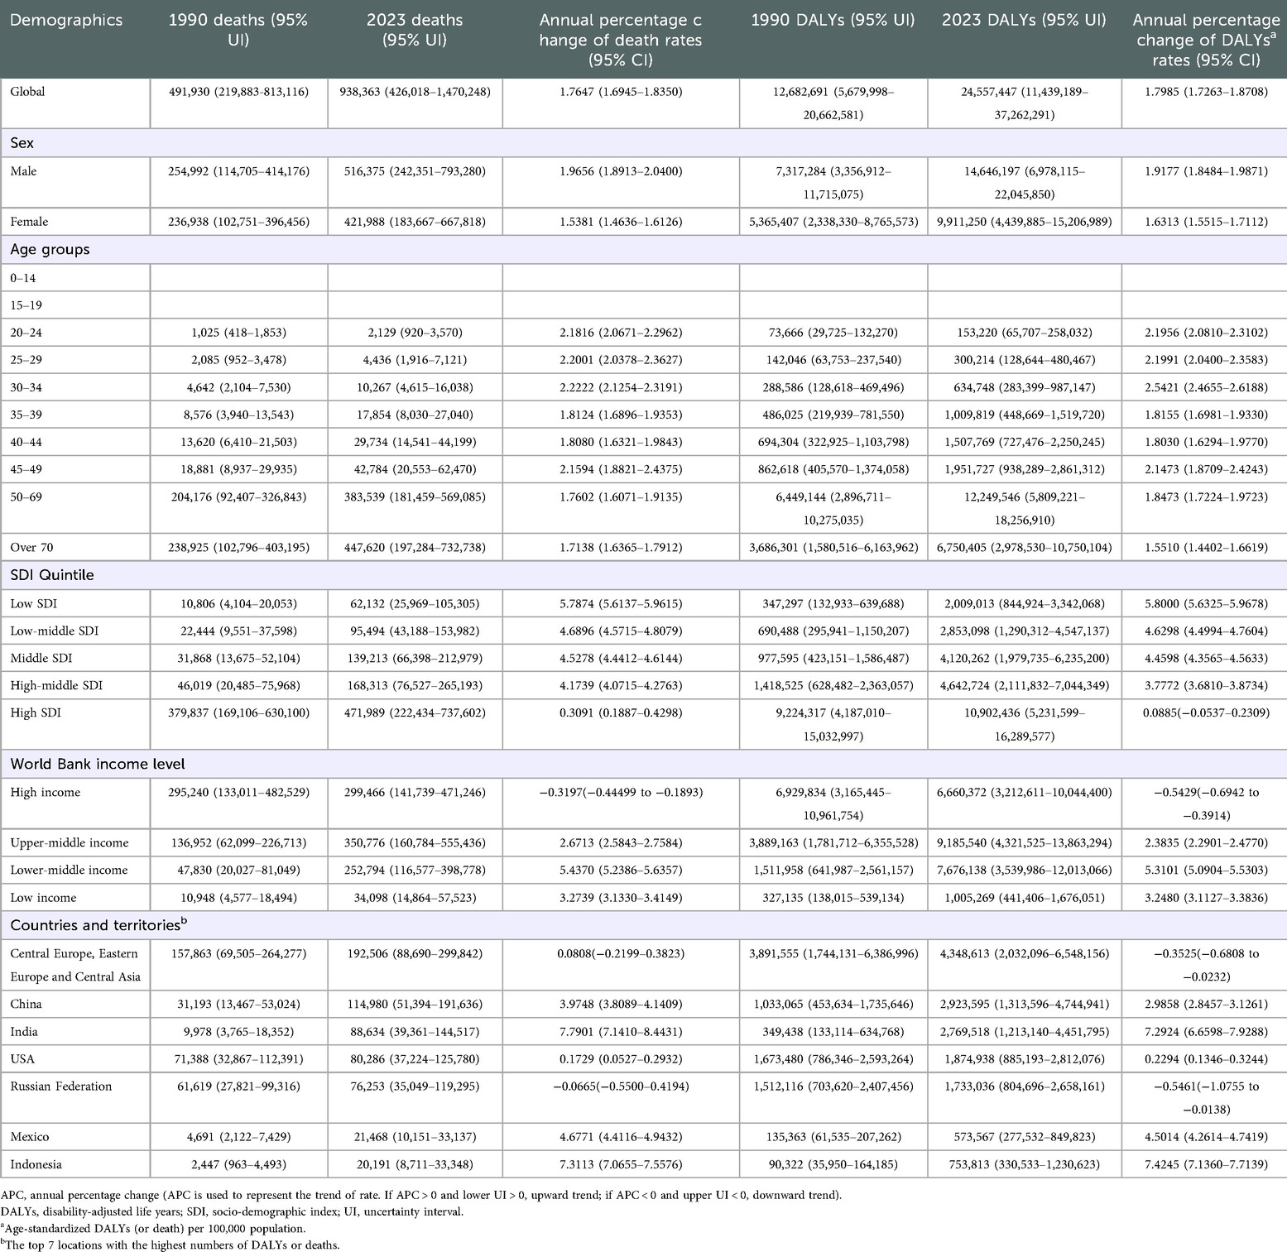
Task: Select the Global row label
Action: tap(27, 92)
